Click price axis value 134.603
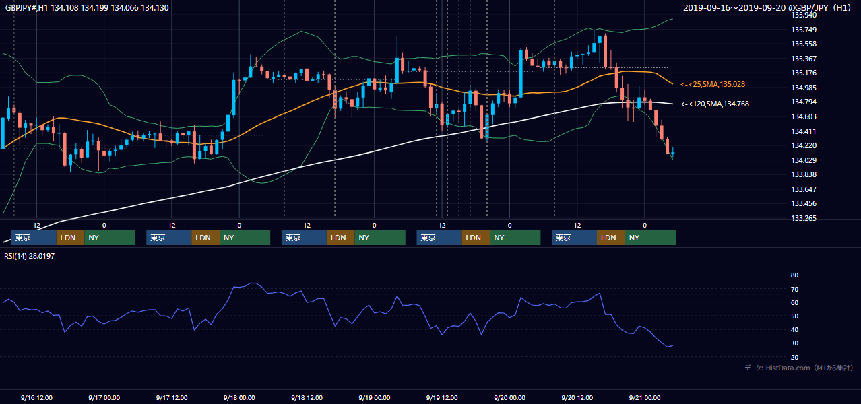861x404 pixels. 804,116
